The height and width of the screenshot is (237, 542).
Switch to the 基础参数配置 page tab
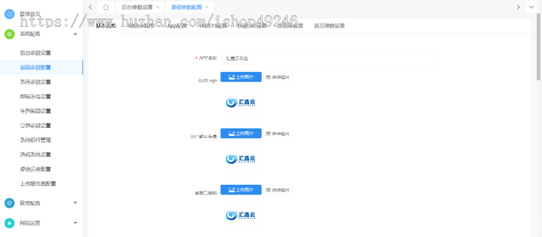(186, 7)
